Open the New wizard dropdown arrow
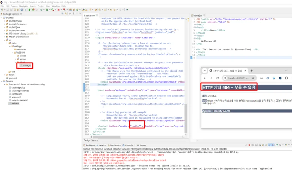The height and width of the screenshot is (170, 292). pos(5,10)
